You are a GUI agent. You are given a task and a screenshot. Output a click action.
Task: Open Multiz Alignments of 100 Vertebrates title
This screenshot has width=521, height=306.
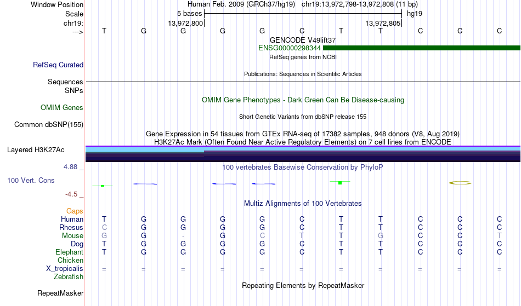(303, 203)
